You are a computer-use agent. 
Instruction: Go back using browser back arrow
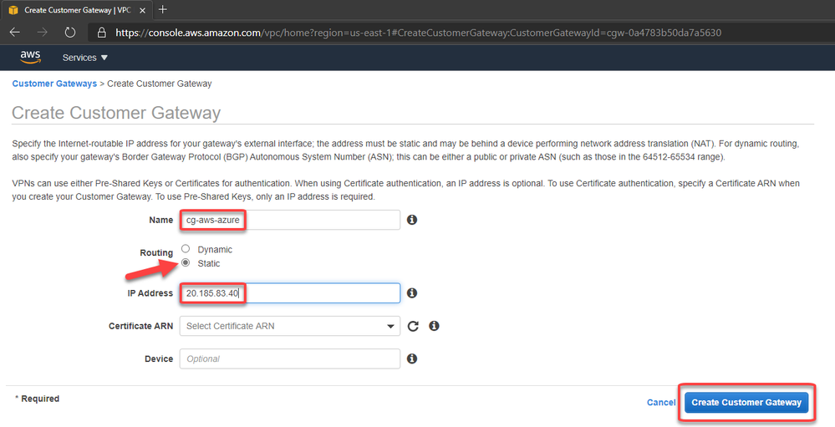15,33
